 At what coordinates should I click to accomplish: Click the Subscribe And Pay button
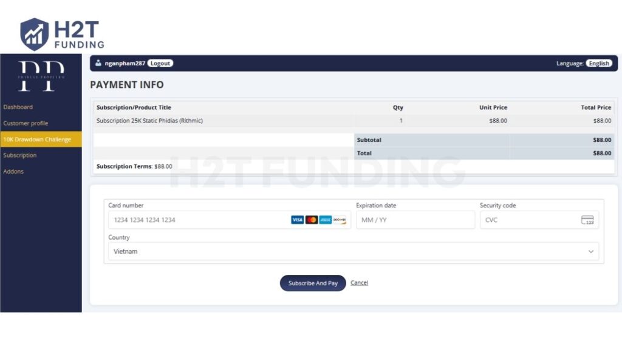[x=313, y=283]
